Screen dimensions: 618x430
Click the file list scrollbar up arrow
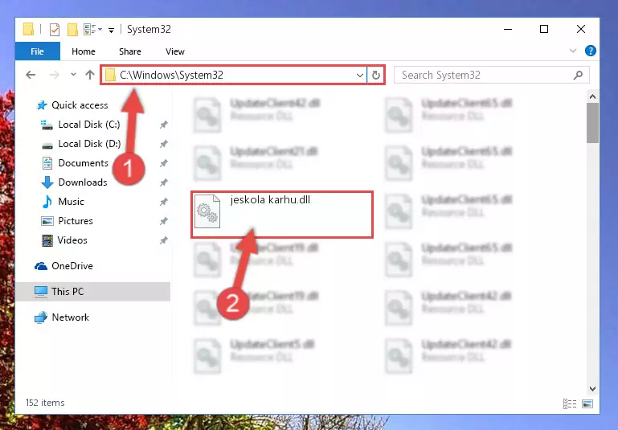[x=592, y=96]
